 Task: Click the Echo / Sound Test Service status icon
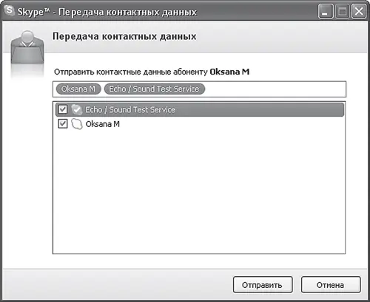tap(77, 109)
